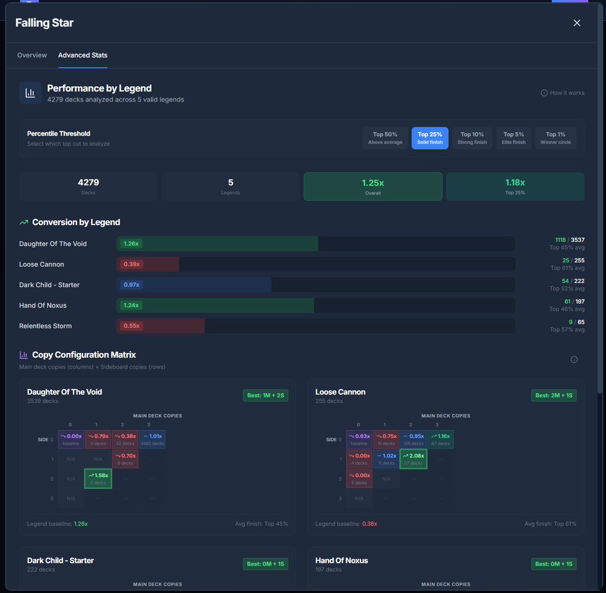Image resolution: width=606 pixels, height=593 pixels.
Task: Click the Avg finish: Top 45% text
Action: pos(262,524)
